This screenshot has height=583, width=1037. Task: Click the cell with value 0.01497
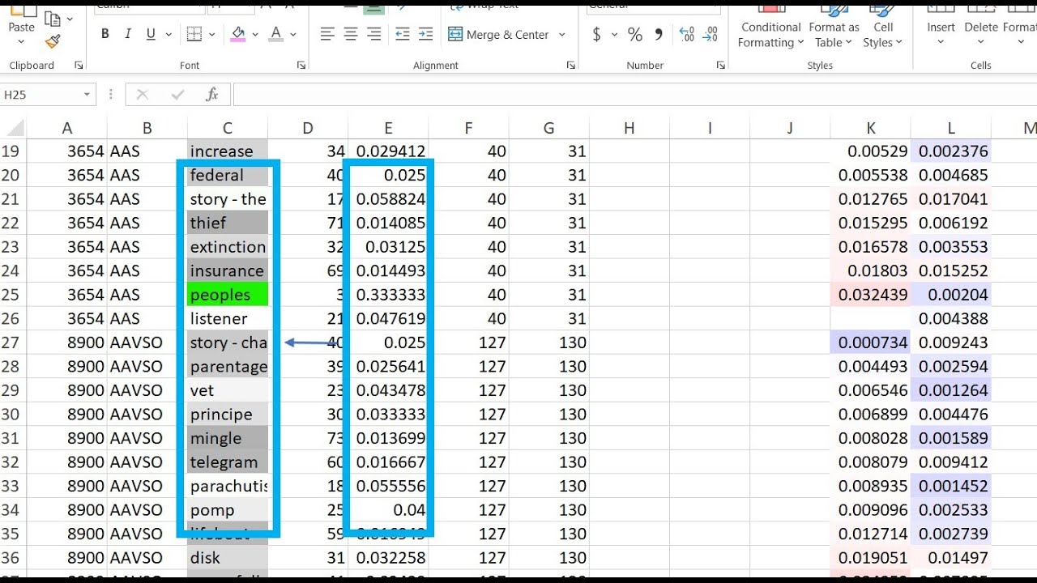point(950,558)
